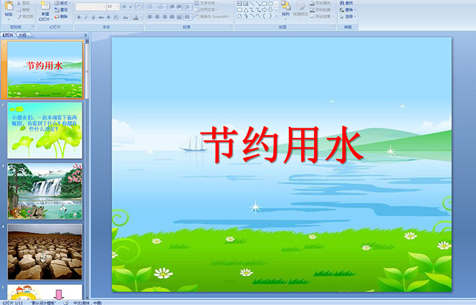This screenshot has width=476, height=305.
Task: Click Shape Fill (形状填充) color
Action: pos(321,3)
